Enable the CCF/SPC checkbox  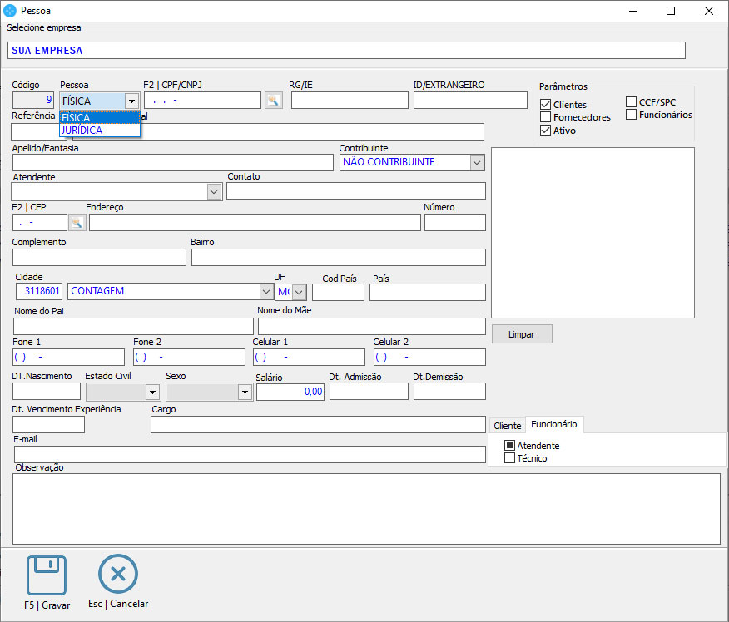pyautogui.click(x=632, y=102)
